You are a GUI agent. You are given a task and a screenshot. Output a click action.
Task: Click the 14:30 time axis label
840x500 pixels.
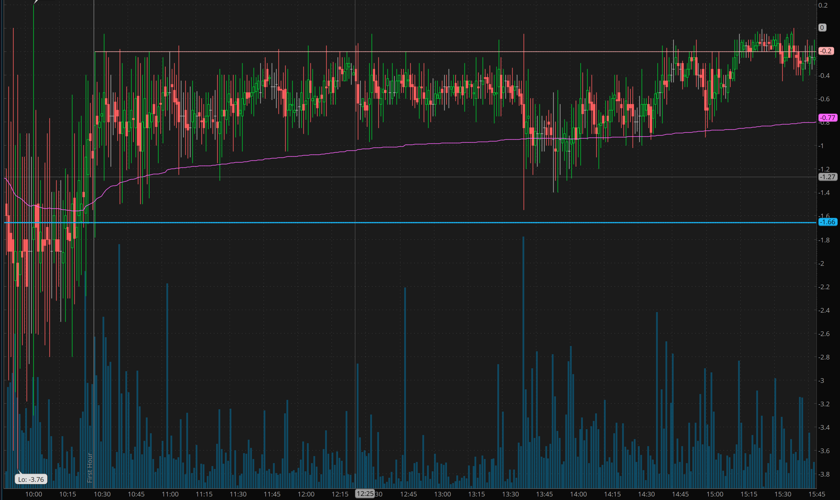(646, 494)
